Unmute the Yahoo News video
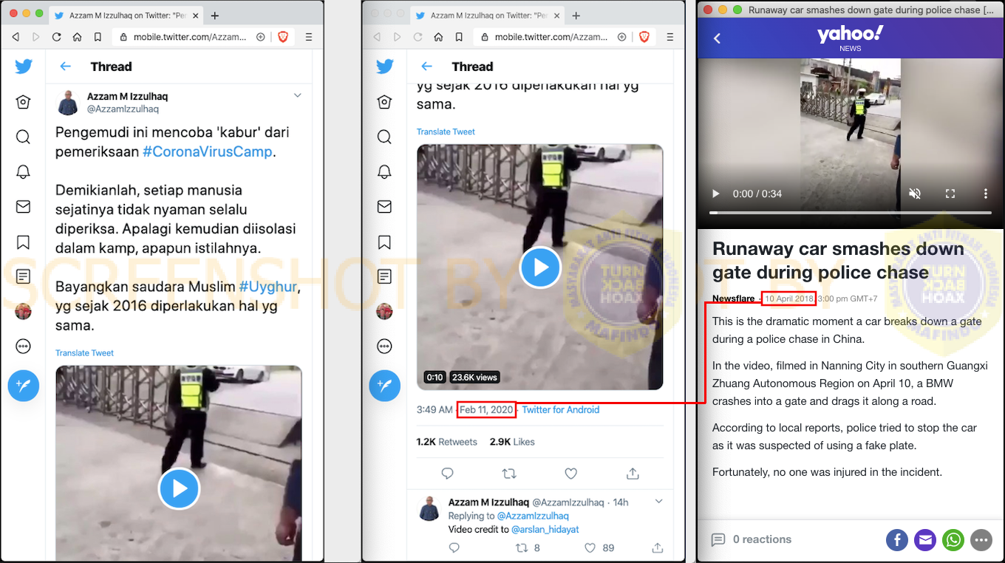Screen dimensions: 1005x563 click(x=915, y=194)
